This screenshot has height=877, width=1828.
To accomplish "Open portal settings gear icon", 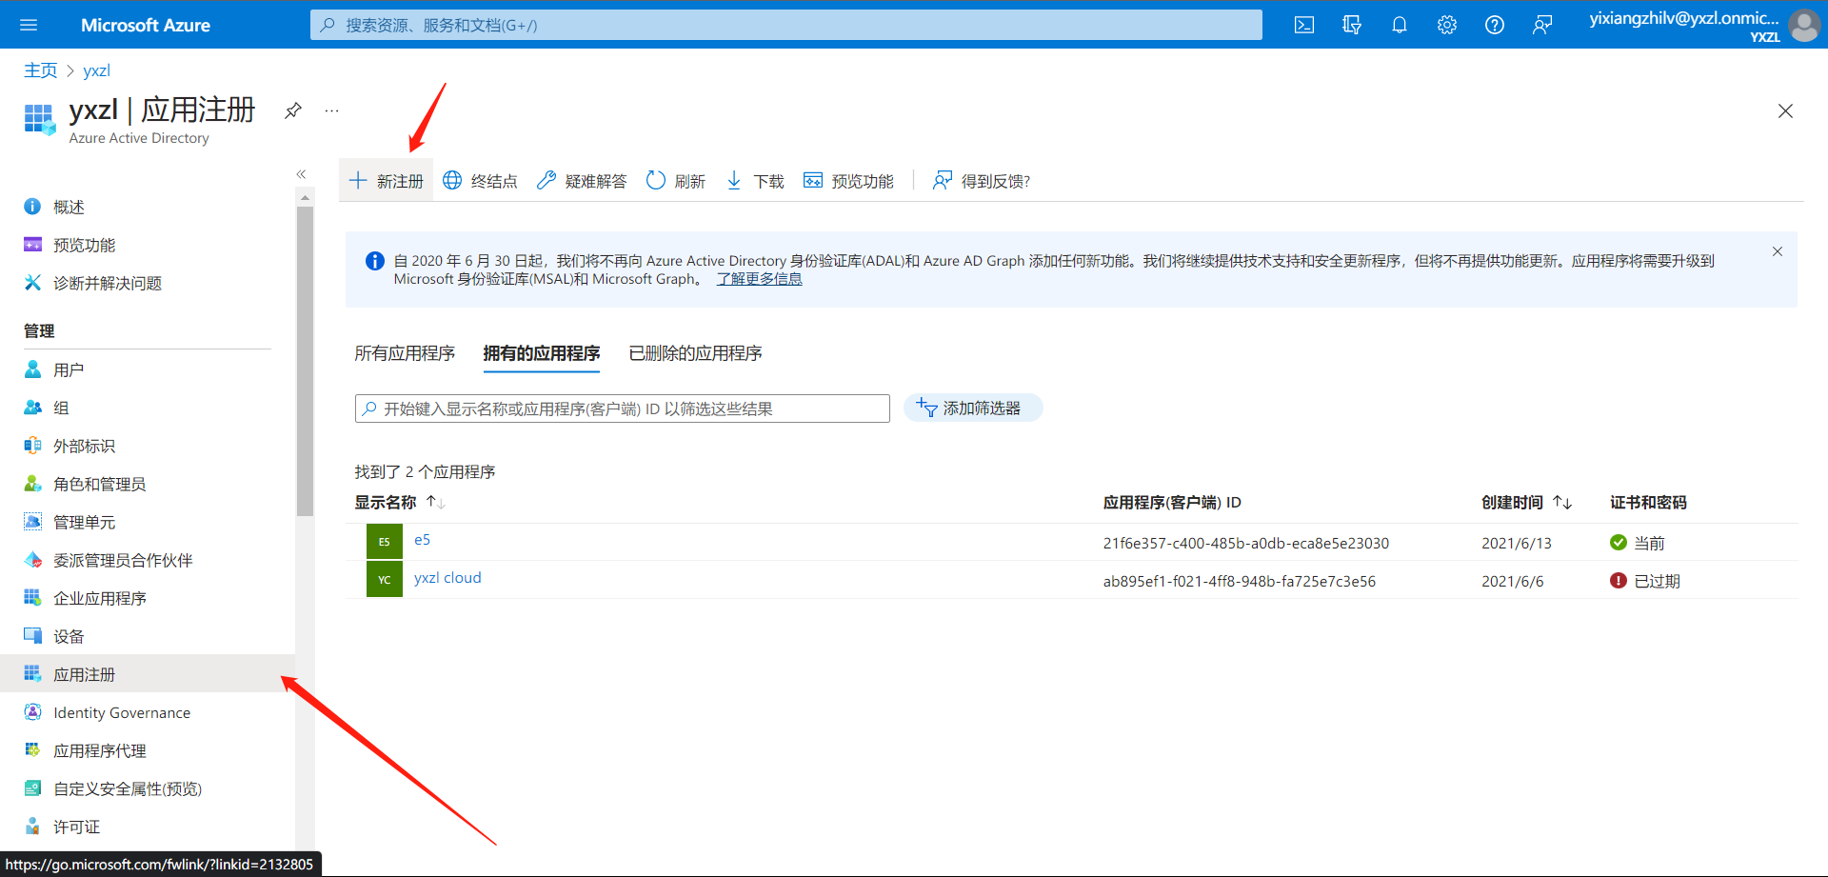I will point(1446,25).
